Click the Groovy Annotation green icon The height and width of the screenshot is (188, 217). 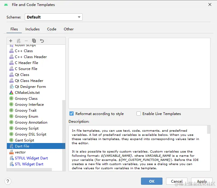tap(11, 122)
